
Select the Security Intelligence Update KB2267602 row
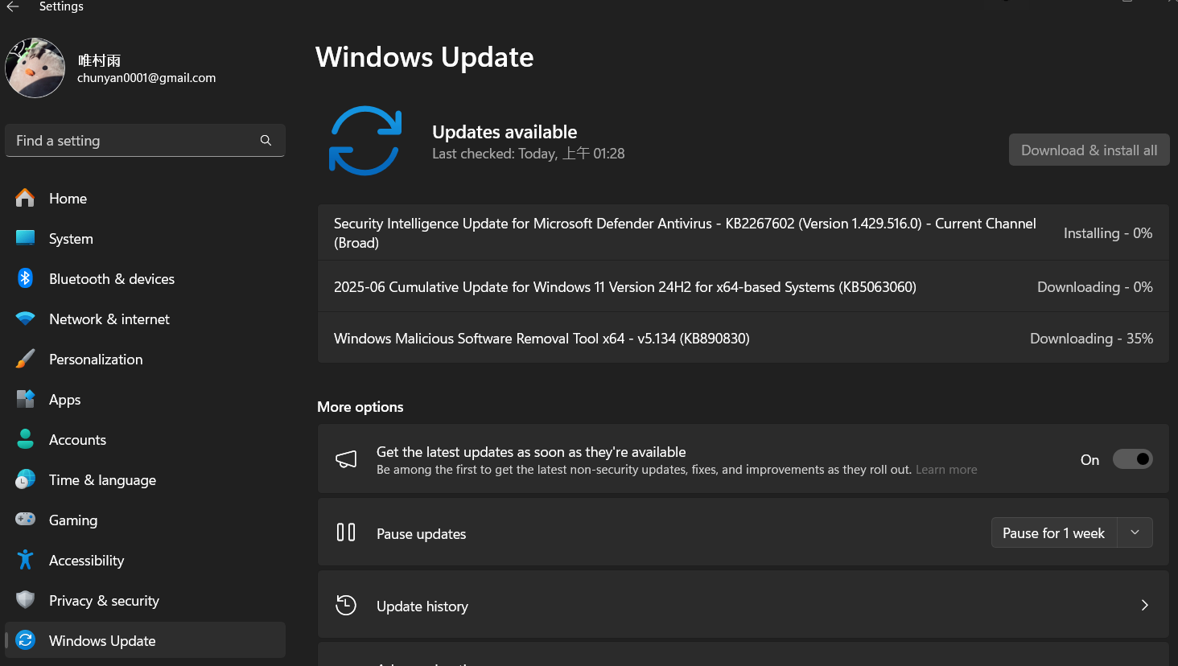coord(743,232)
